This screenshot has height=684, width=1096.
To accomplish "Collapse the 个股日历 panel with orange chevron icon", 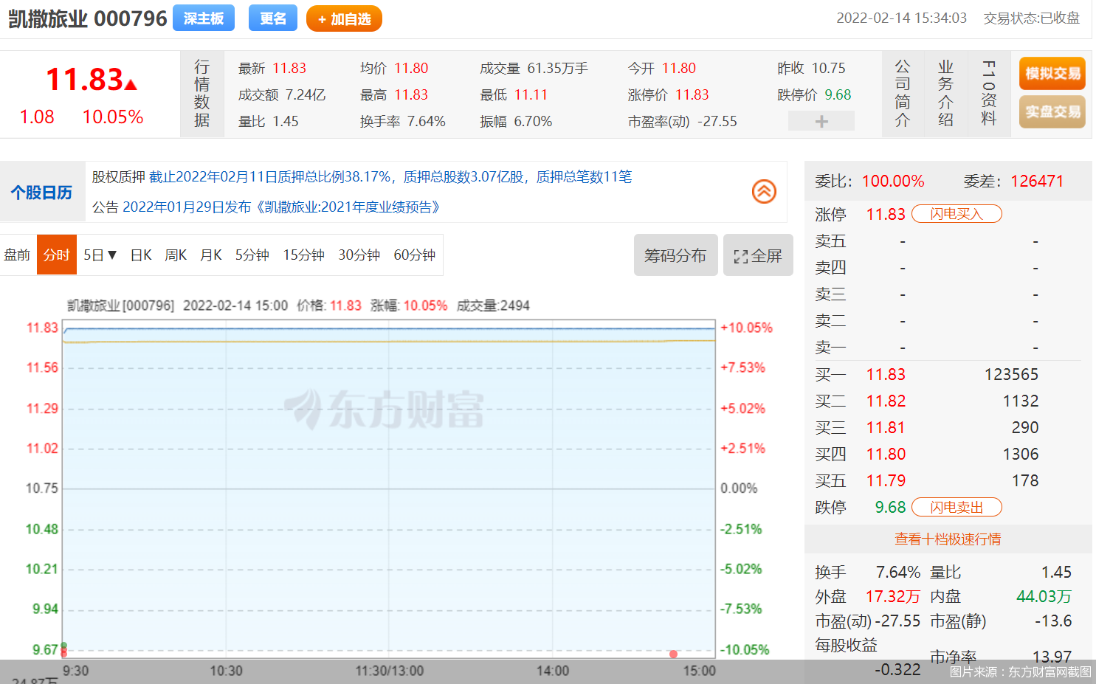I will click(x=764, y=192).
